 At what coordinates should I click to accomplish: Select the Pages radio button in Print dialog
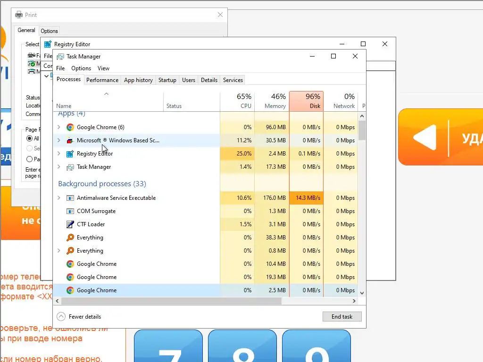click(x=29, y=159)
